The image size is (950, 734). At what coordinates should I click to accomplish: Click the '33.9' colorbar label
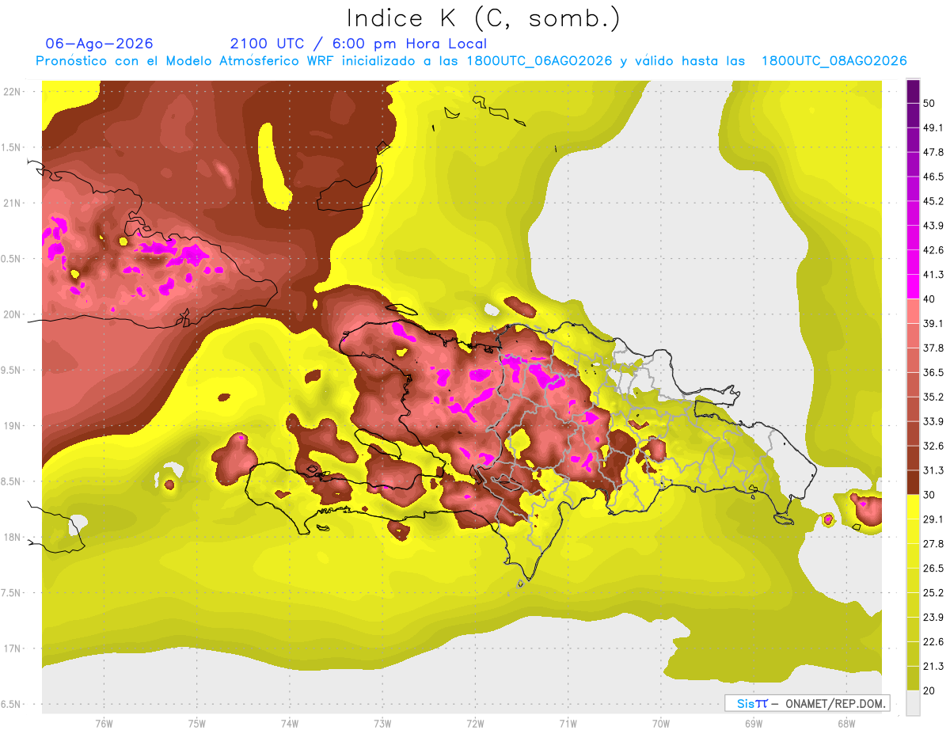click(933, 421)
